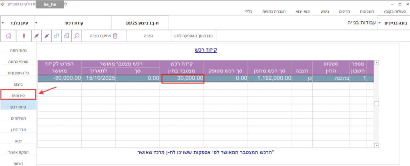Select the row header of account 1
This screenshot has width=410, height=166.
tap(370, 78)
